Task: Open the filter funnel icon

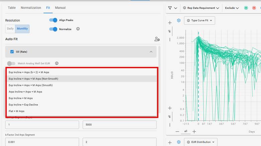Action: [x=170, y=8]
